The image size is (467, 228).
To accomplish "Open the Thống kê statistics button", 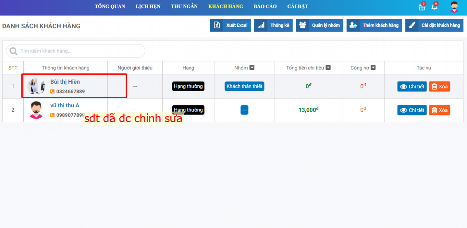I will tap(273, 25).
